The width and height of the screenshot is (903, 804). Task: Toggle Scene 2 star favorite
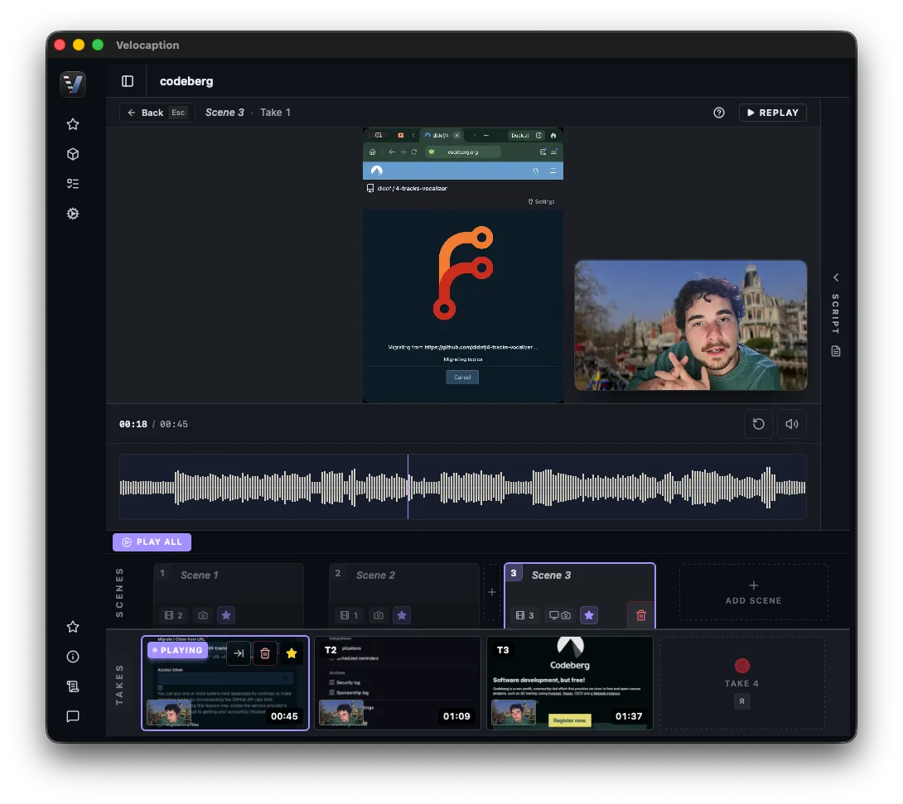402,615
